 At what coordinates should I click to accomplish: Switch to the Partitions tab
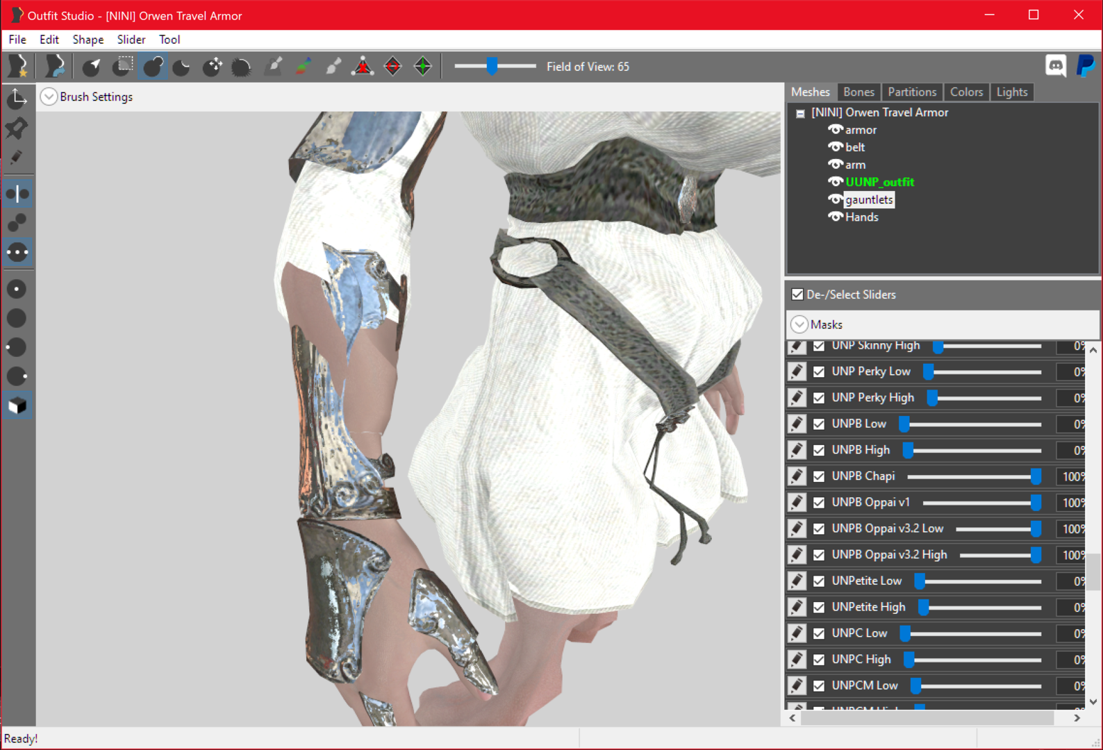[x=912, y=92]
